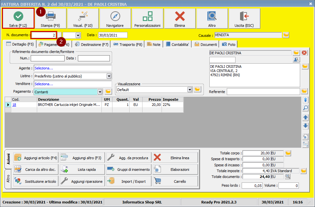Switch to the Dettaglio (F5) tab

[x=20, y=44]
